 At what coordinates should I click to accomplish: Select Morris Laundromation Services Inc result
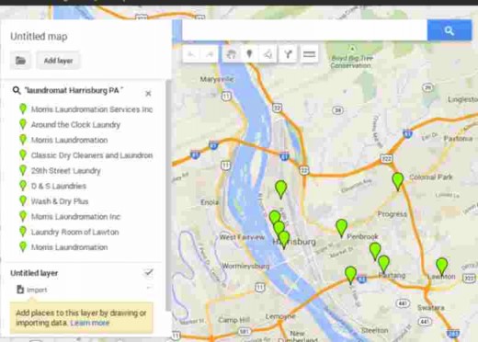click(x=92, y=109)
